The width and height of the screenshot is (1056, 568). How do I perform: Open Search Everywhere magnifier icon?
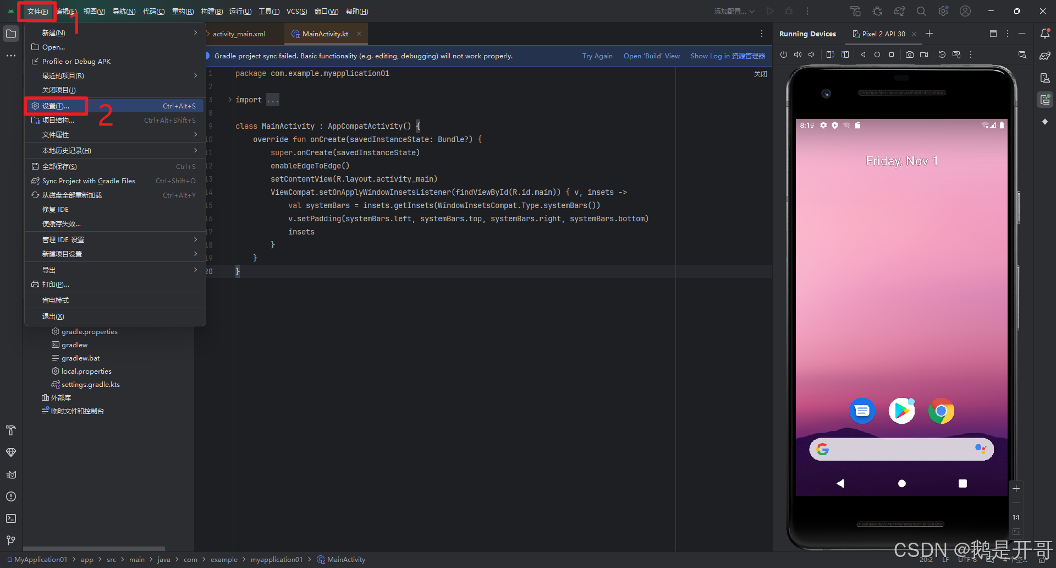coord(921,11)
